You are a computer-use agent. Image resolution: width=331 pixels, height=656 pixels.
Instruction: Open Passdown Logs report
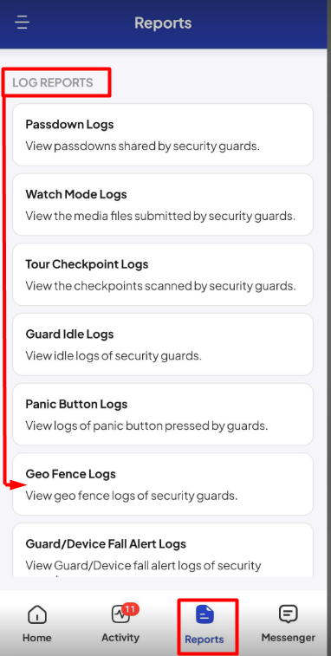163,134
